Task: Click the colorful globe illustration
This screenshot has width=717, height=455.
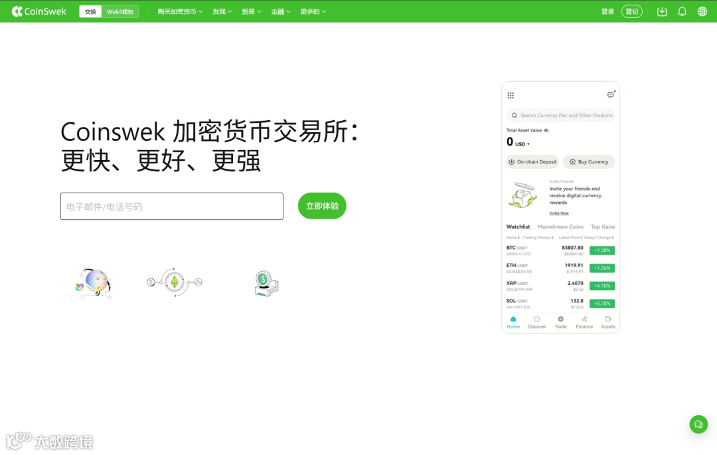Action: pyautogui.click(x=88, y=283)
